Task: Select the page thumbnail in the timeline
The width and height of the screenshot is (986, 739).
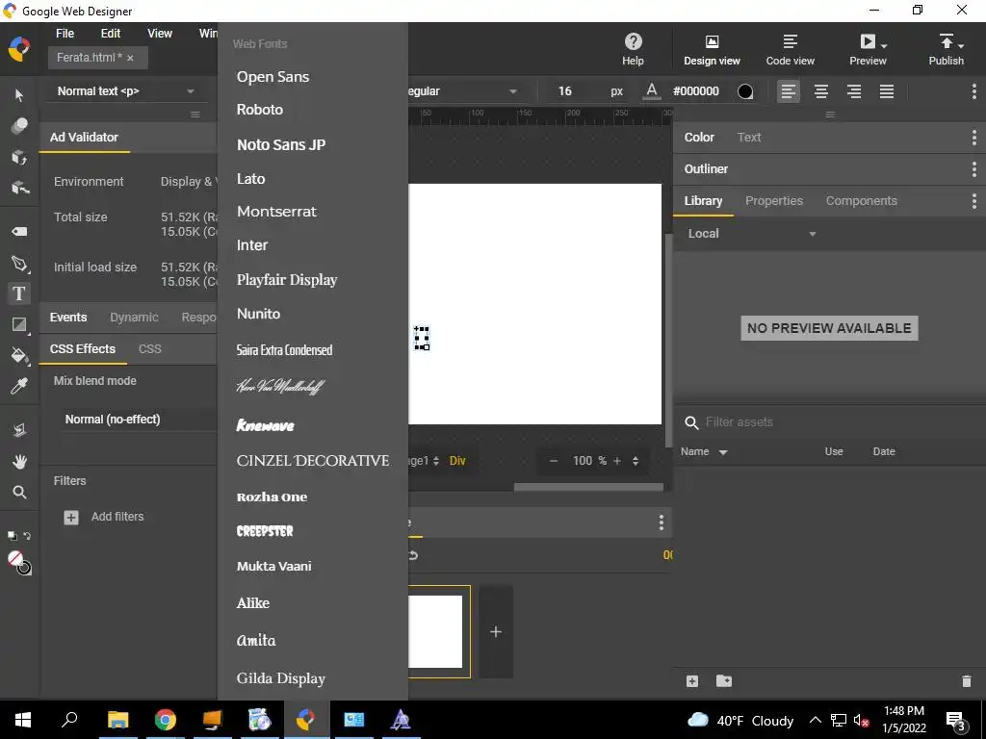Action: pyautogui.click(x=438, y=631)
